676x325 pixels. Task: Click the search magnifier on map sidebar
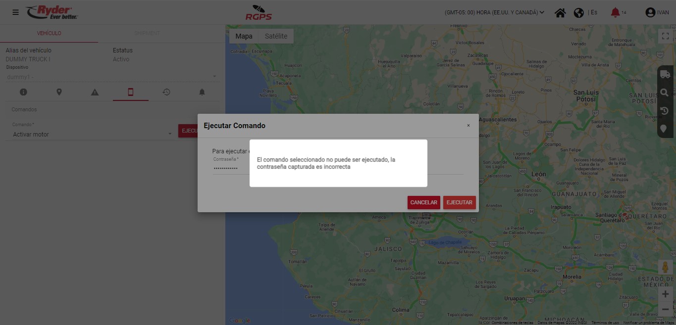[x=665, y=93]
